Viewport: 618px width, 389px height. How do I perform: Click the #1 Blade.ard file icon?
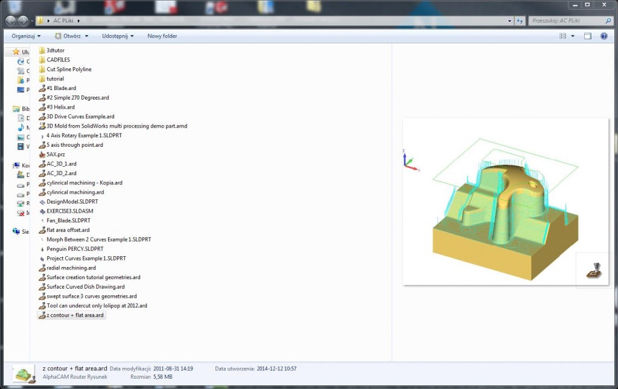click(42, 88)
